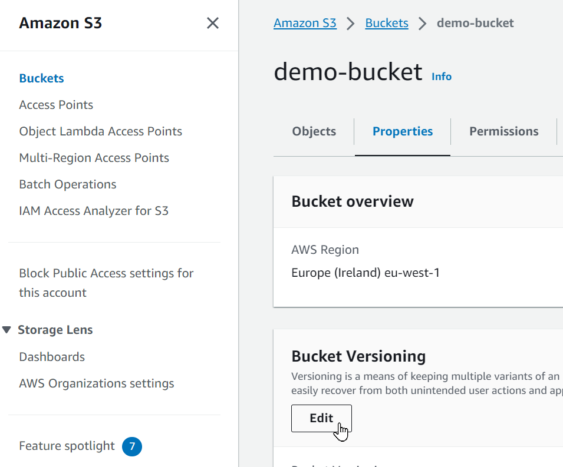Viewport: 563px width, 467px height.
Task: Open IAM Access Analyzer for S3
Action: 94,211
